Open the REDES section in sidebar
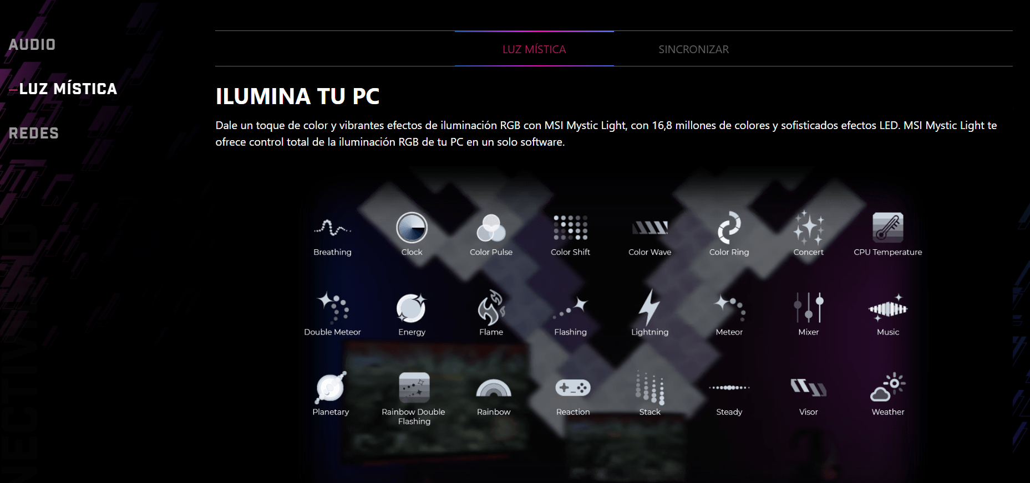The height and width of the screenshot is (483, 1030). click(34, 133)
